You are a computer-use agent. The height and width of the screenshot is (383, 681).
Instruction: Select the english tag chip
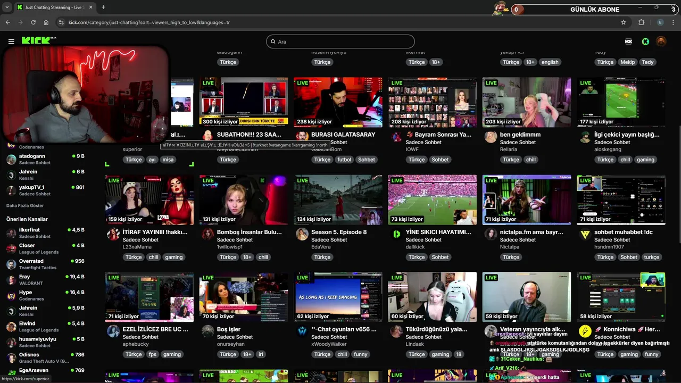point(550,62)
